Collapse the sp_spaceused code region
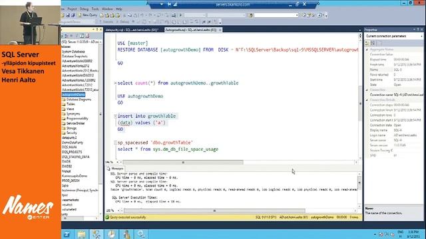The width and height of the screenshot is (426, 239). click(x=115, y=143)
